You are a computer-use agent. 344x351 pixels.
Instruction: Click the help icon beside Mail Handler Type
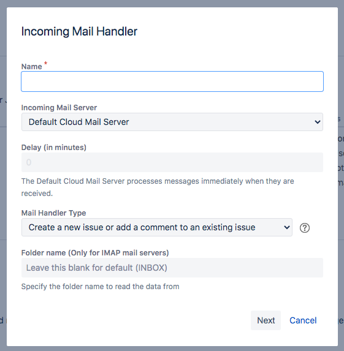click(305, 228)
